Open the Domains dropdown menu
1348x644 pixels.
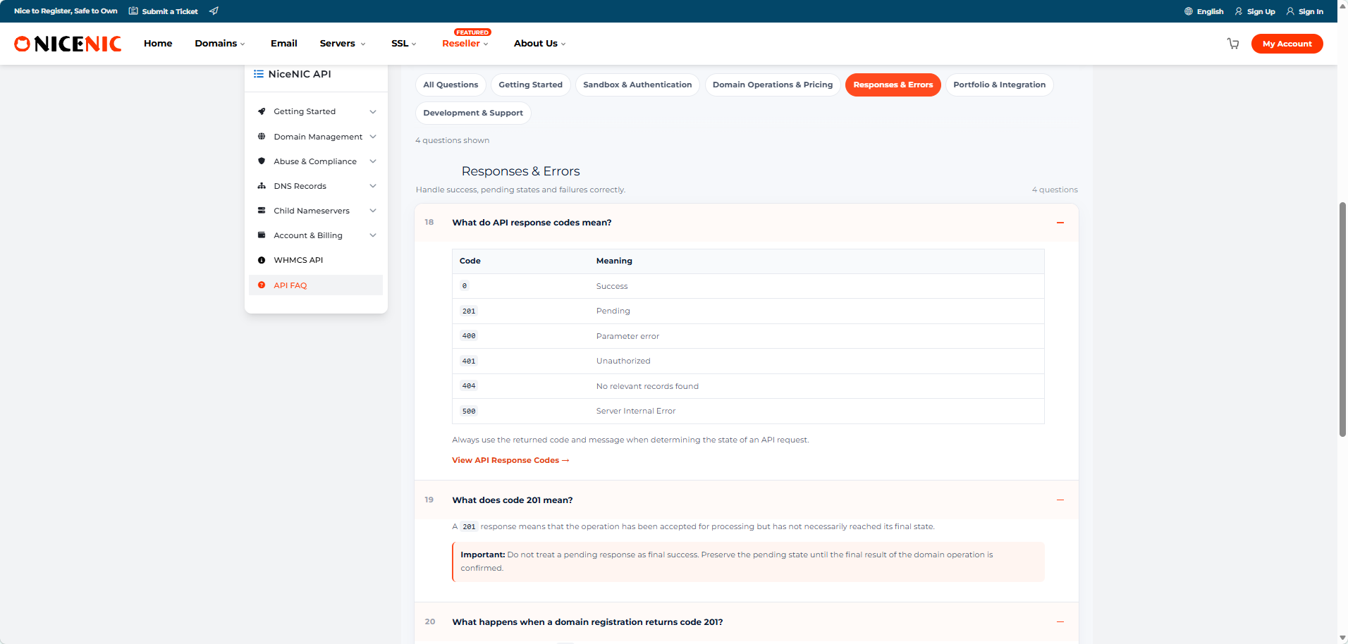[x=220, y=44]
